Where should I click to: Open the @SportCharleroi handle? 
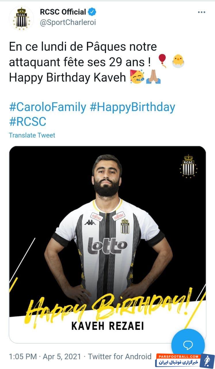click(68, 22)
